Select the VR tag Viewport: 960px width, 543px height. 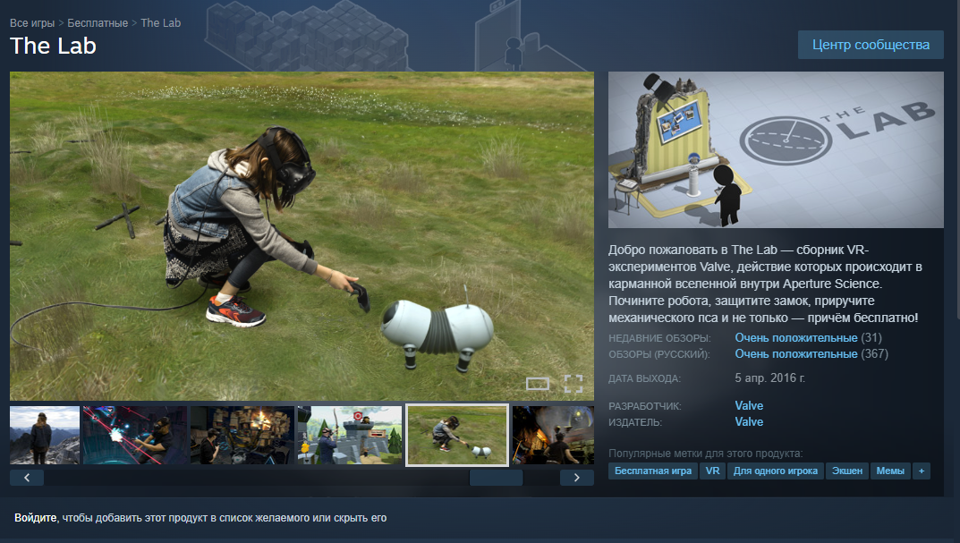point(712,471)
